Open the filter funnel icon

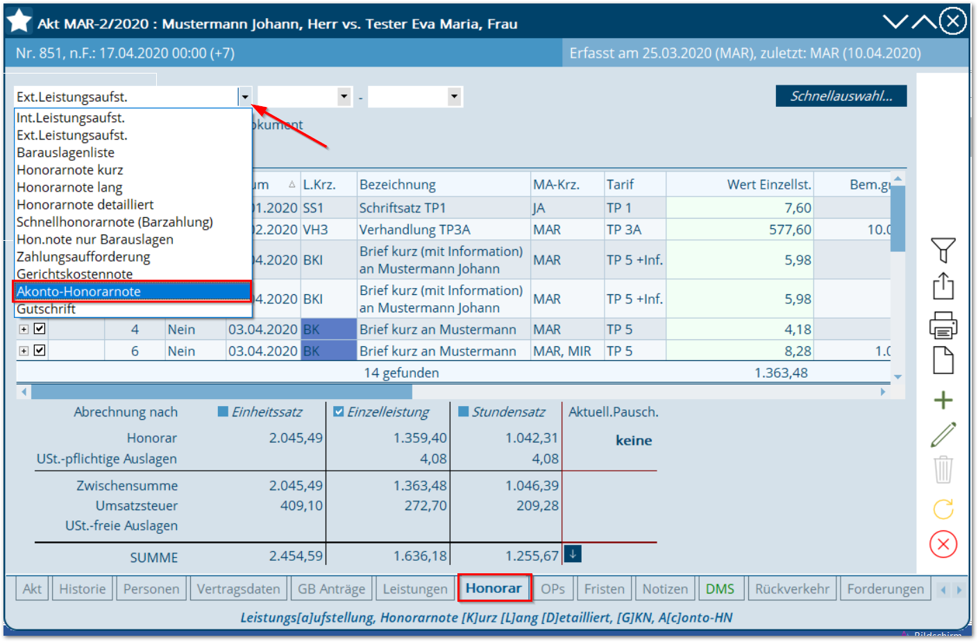click(x=943, y=250)
